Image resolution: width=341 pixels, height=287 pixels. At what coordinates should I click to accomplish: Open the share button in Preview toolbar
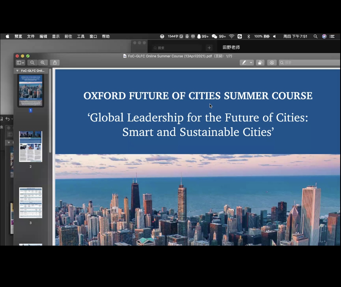coord(55,62)
